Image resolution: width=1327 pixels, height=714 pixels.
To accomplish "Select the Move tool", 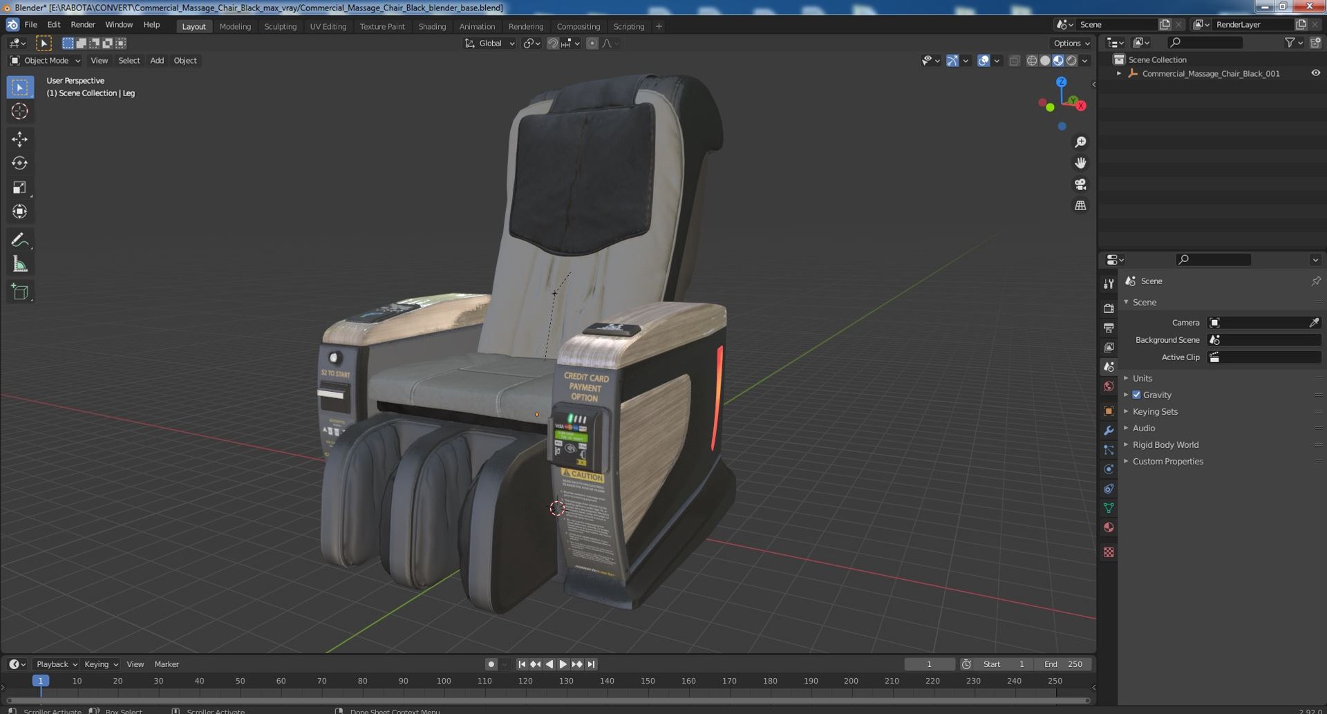I will [x=19, y=139].
